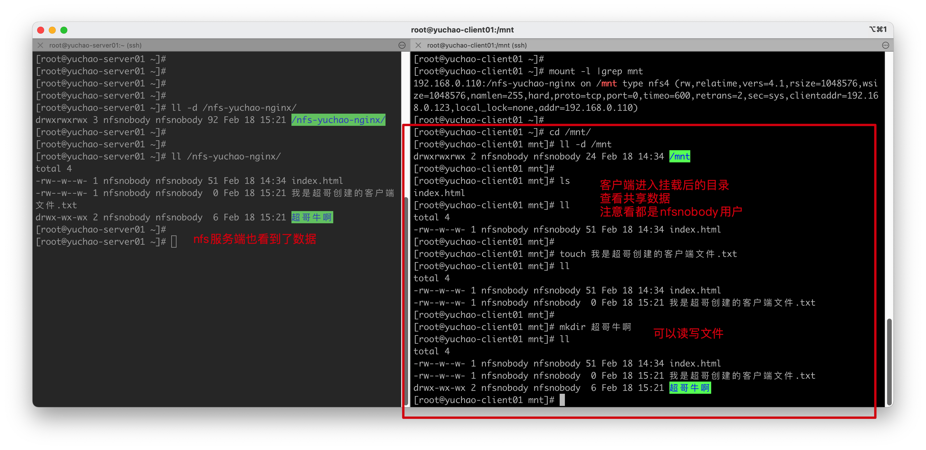The width and height of the screenshot is (926, 450).
Task: Click the green highlighted /mnt directory name
Action: (x=679, y=157)
